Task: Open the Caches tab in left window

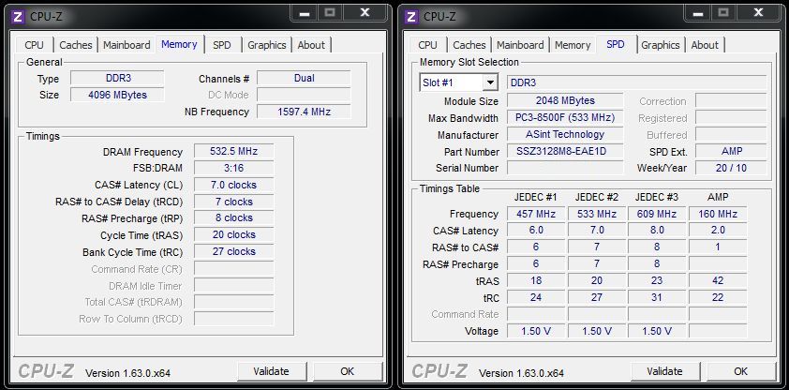Action: (76, 45)
